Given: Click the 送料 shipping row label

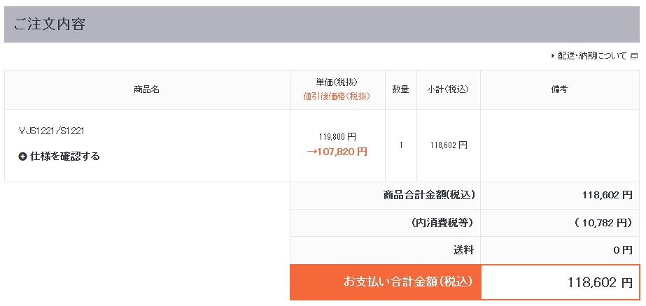Looking at the screenshot, I should [x=463, y=250].
